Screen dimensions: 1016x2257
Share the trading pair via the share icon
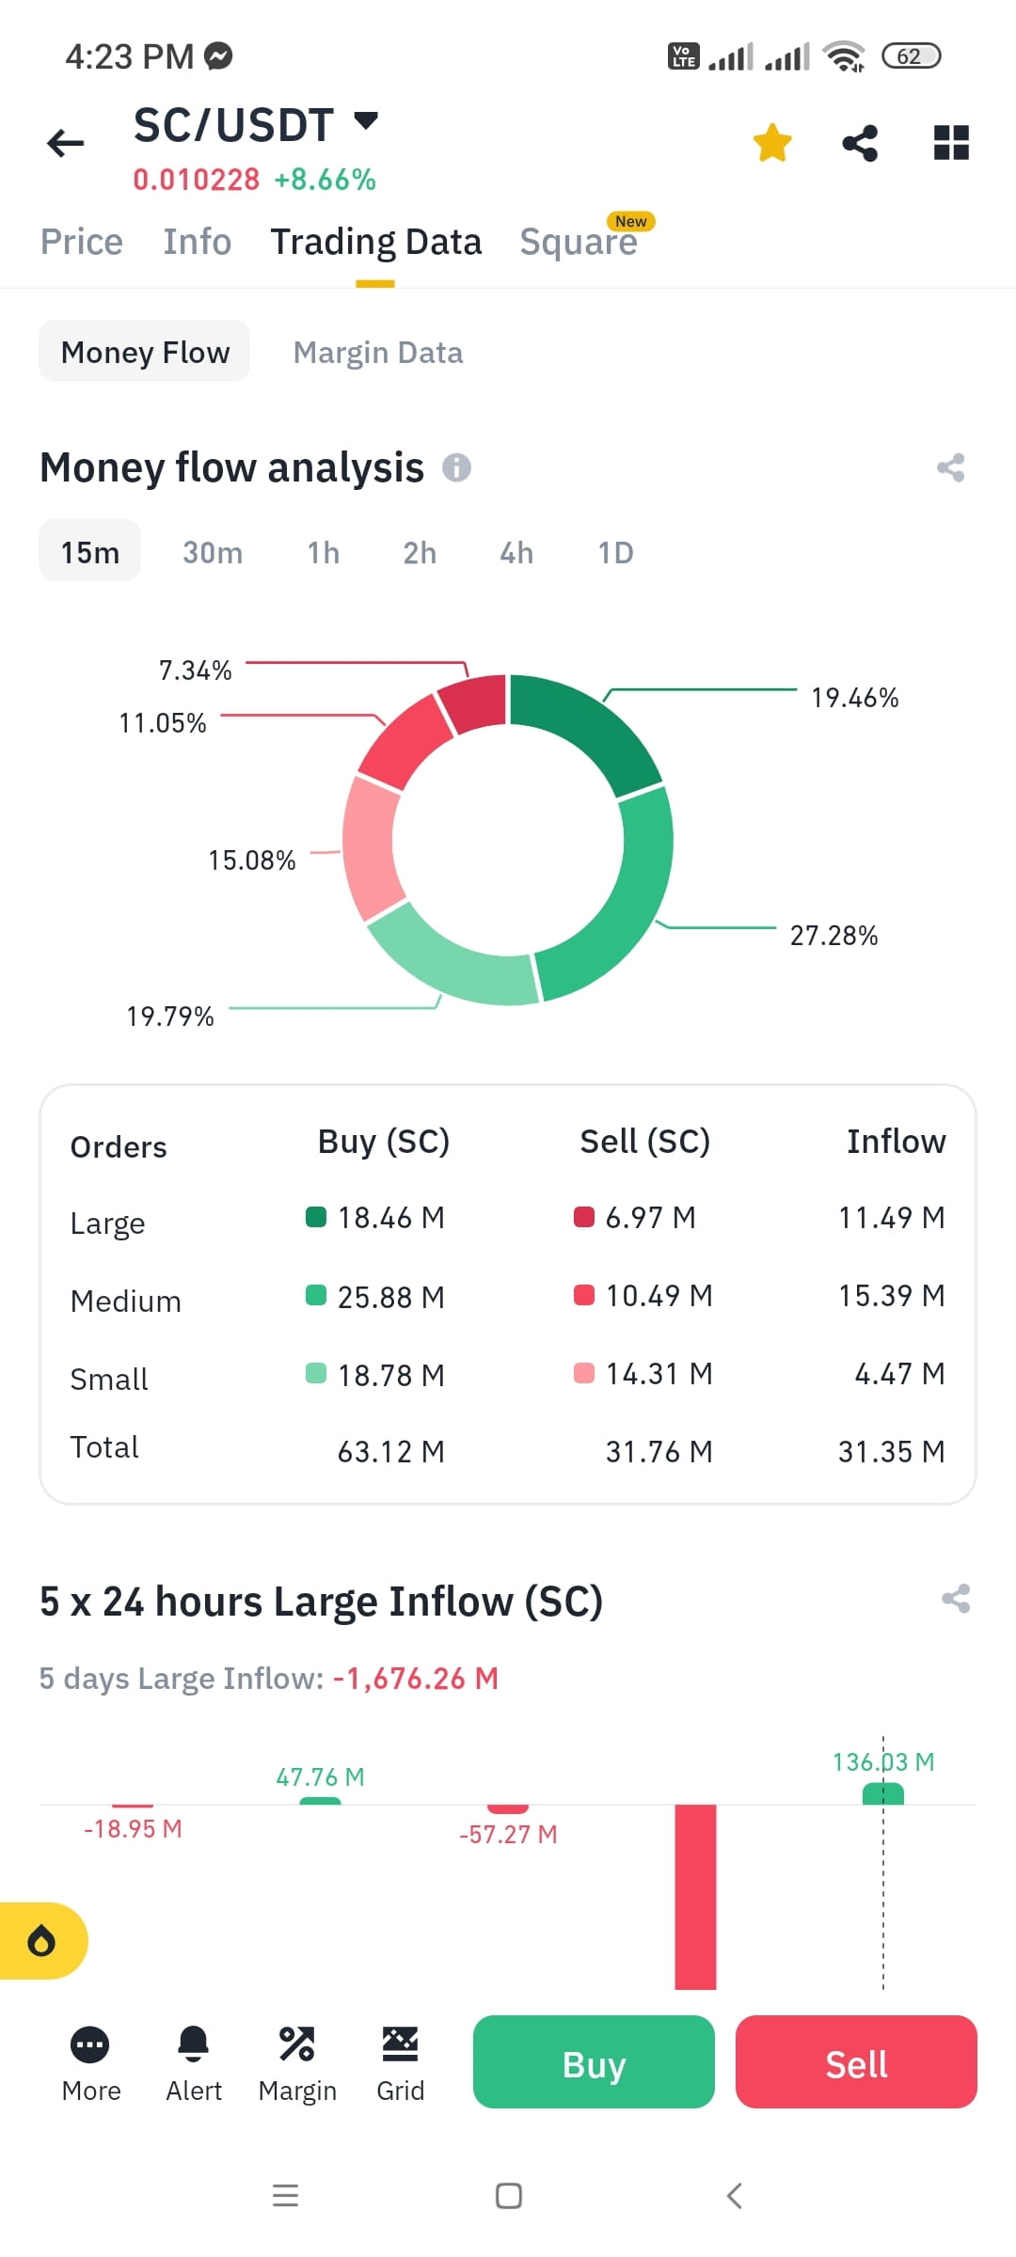click(x=860, y=142)
